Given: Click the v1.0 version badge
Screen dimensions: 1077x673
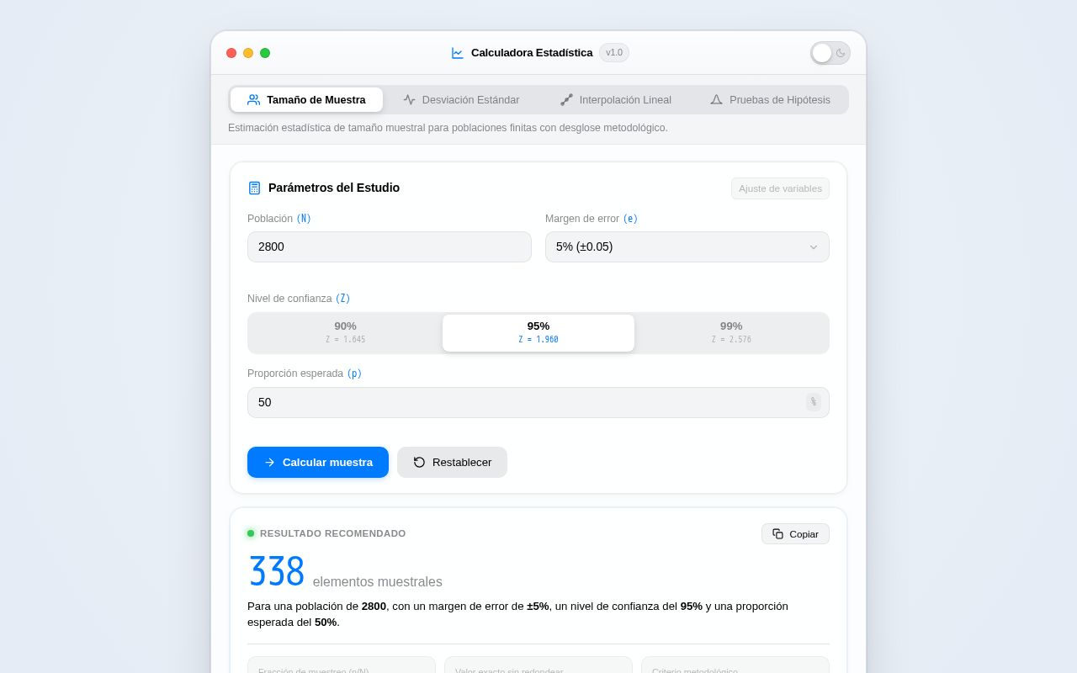Looking at the screenshot, I should point(614,53).
